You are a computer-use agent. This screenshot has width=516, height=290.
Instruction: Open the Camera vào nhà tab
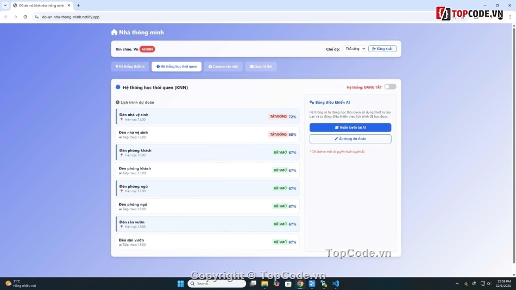coord(223,67)
